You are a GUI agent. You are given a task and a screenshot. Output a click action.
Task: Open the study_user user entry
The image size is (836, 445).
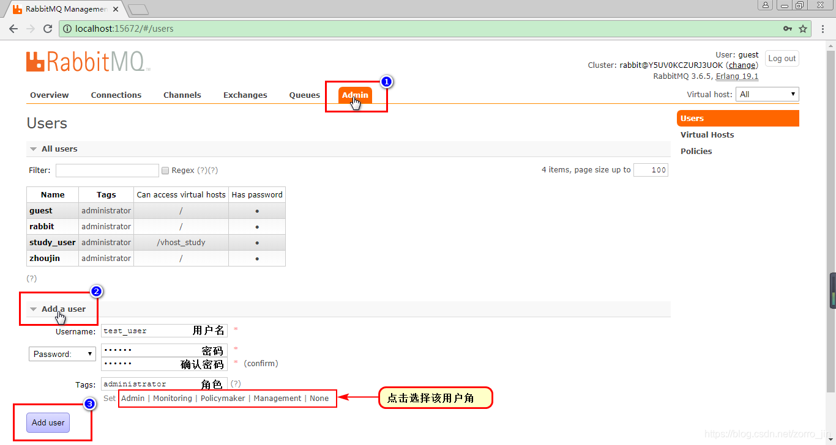pos(53,243)
